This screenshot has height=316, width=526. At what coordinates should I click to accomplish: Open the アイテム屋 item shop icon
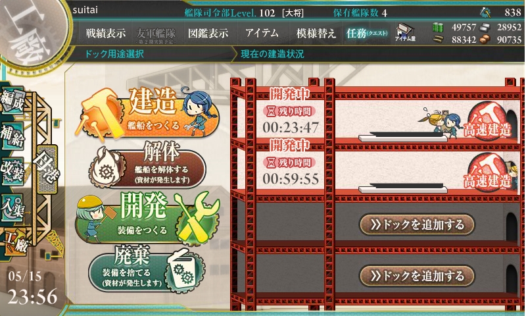pyautogui.click(x=405, y=32)
